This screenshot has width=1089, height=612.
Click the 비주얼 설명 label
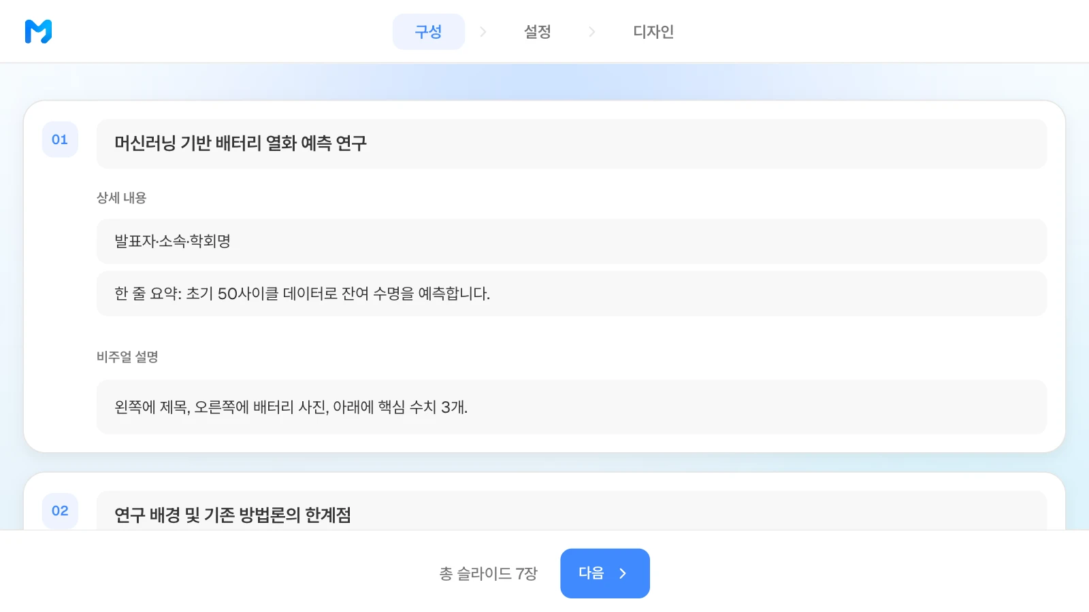[127, 357]
